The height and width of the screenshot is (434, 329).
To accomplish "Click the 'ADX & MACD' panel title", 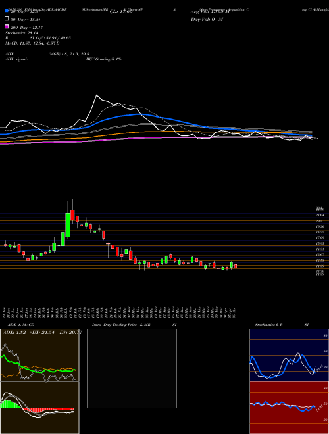I will pyautogui.click(x=21, y=325).
